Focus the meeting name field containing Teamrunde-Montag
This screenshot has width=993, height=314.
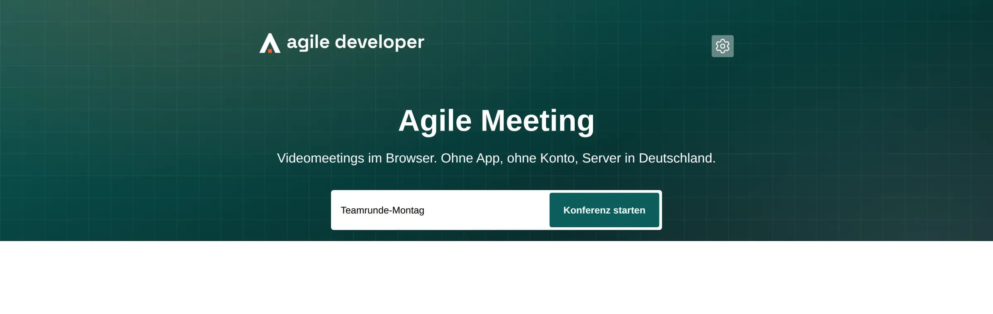tap(441, 210)
